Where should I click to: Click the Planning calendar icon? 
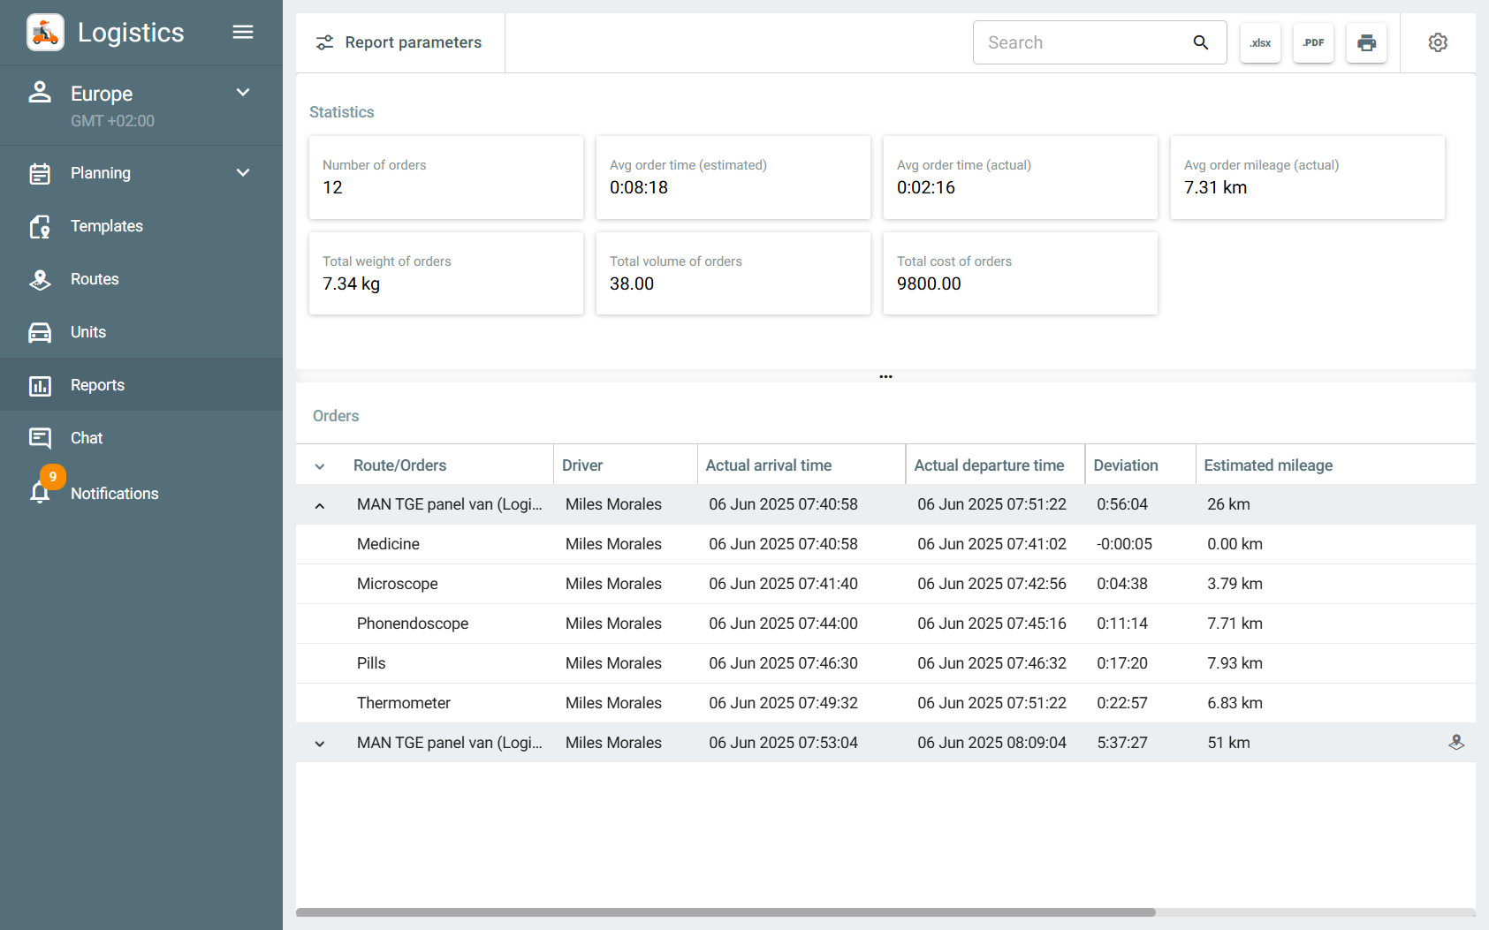coord(40,173)
